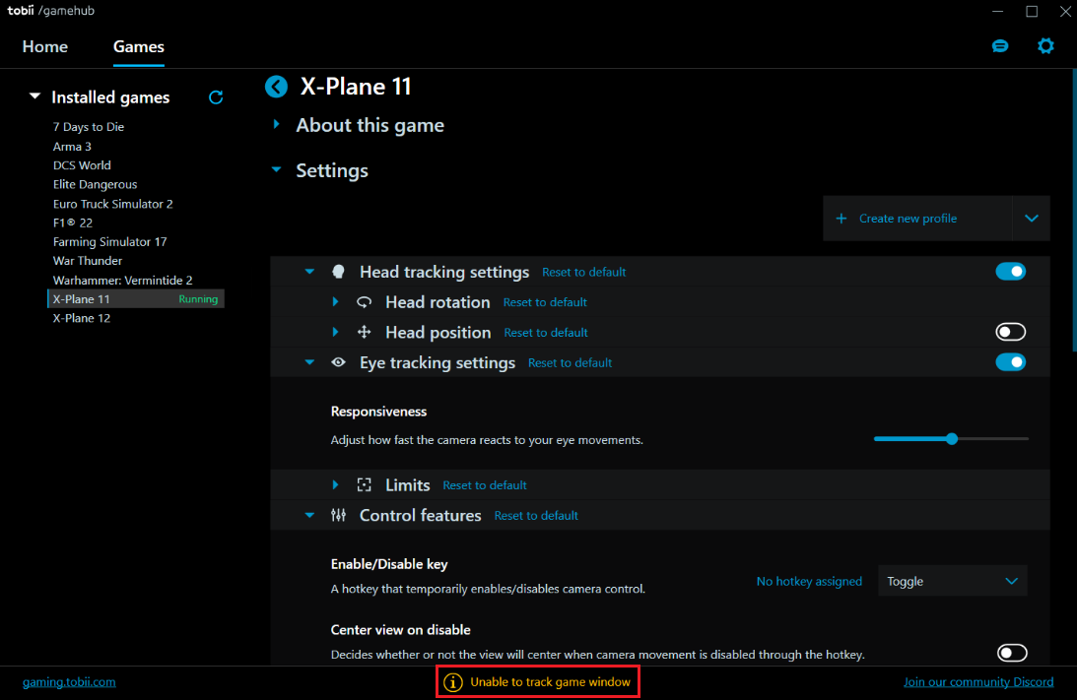This screenshot has width=1077, height=700.
Task: Click the head icon for Head tracking settings
Action: (338, 272)
